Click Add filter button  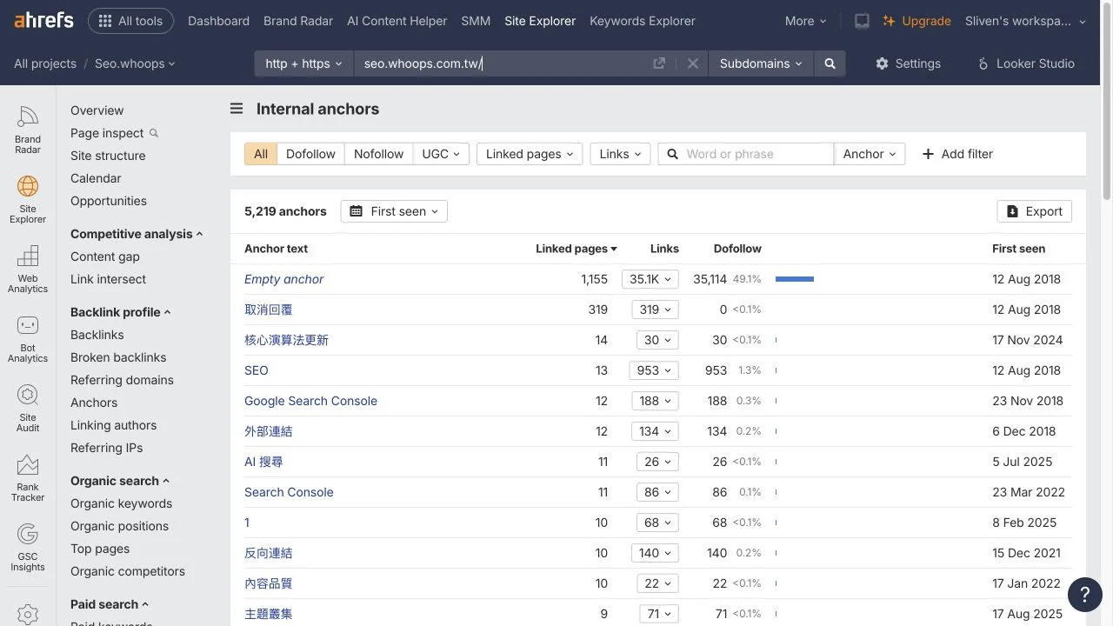tap(957, 154)
